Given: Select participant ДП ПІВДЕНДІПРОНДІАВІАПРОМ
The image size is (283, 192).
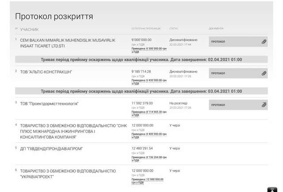Looking at the screenshot, I should 51,149.
